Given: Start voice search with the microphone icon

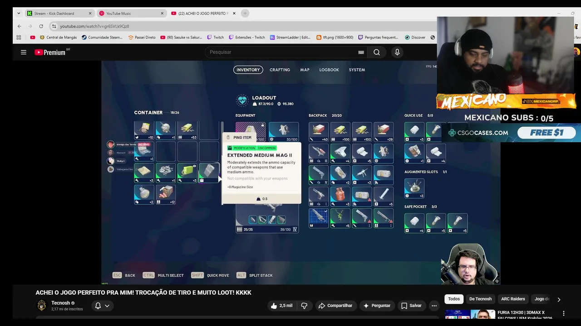Looking at the screenshot, I should (397, 52).
